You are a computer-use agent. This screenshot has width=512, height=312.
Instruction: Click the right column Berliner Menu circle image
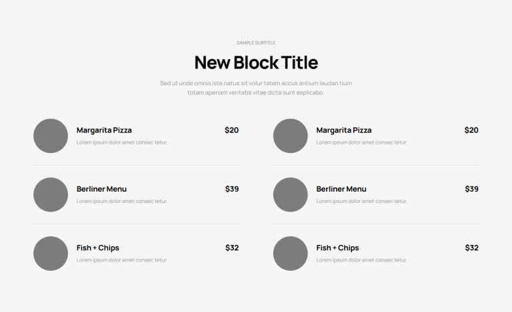click(x=291, y=195)
